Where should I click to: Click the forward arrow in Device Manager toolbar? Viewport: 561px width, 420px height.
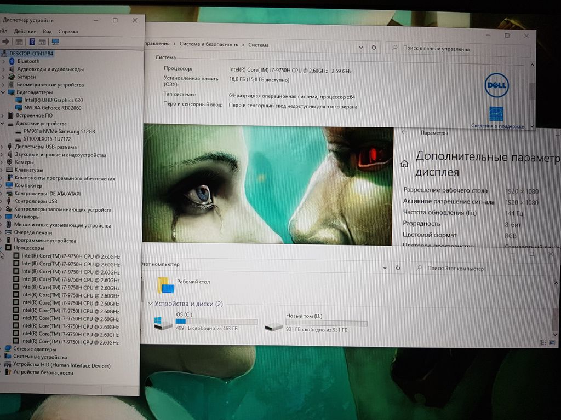[5, 42]
